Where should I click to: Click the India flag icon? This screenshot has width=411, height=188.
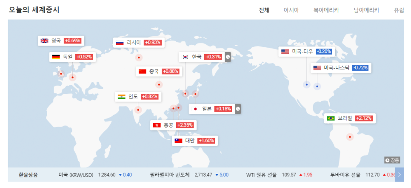tap(122, 97)
